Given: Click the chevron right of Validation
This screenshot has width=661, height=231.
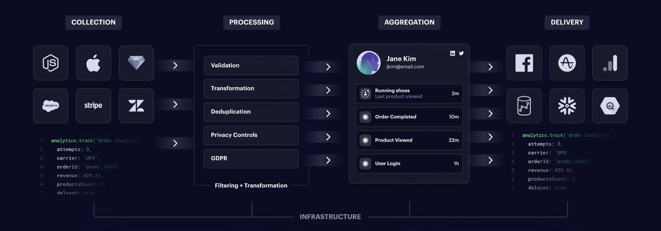Looking at the screenshot, I should tap(328, 67).
